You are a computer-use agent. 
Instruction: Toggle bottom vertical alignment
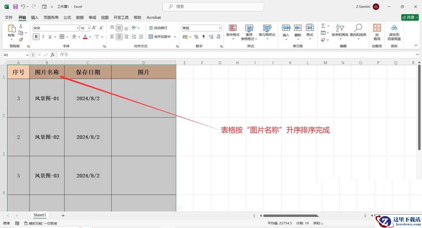pyautogui.click(x=126, y=28)
